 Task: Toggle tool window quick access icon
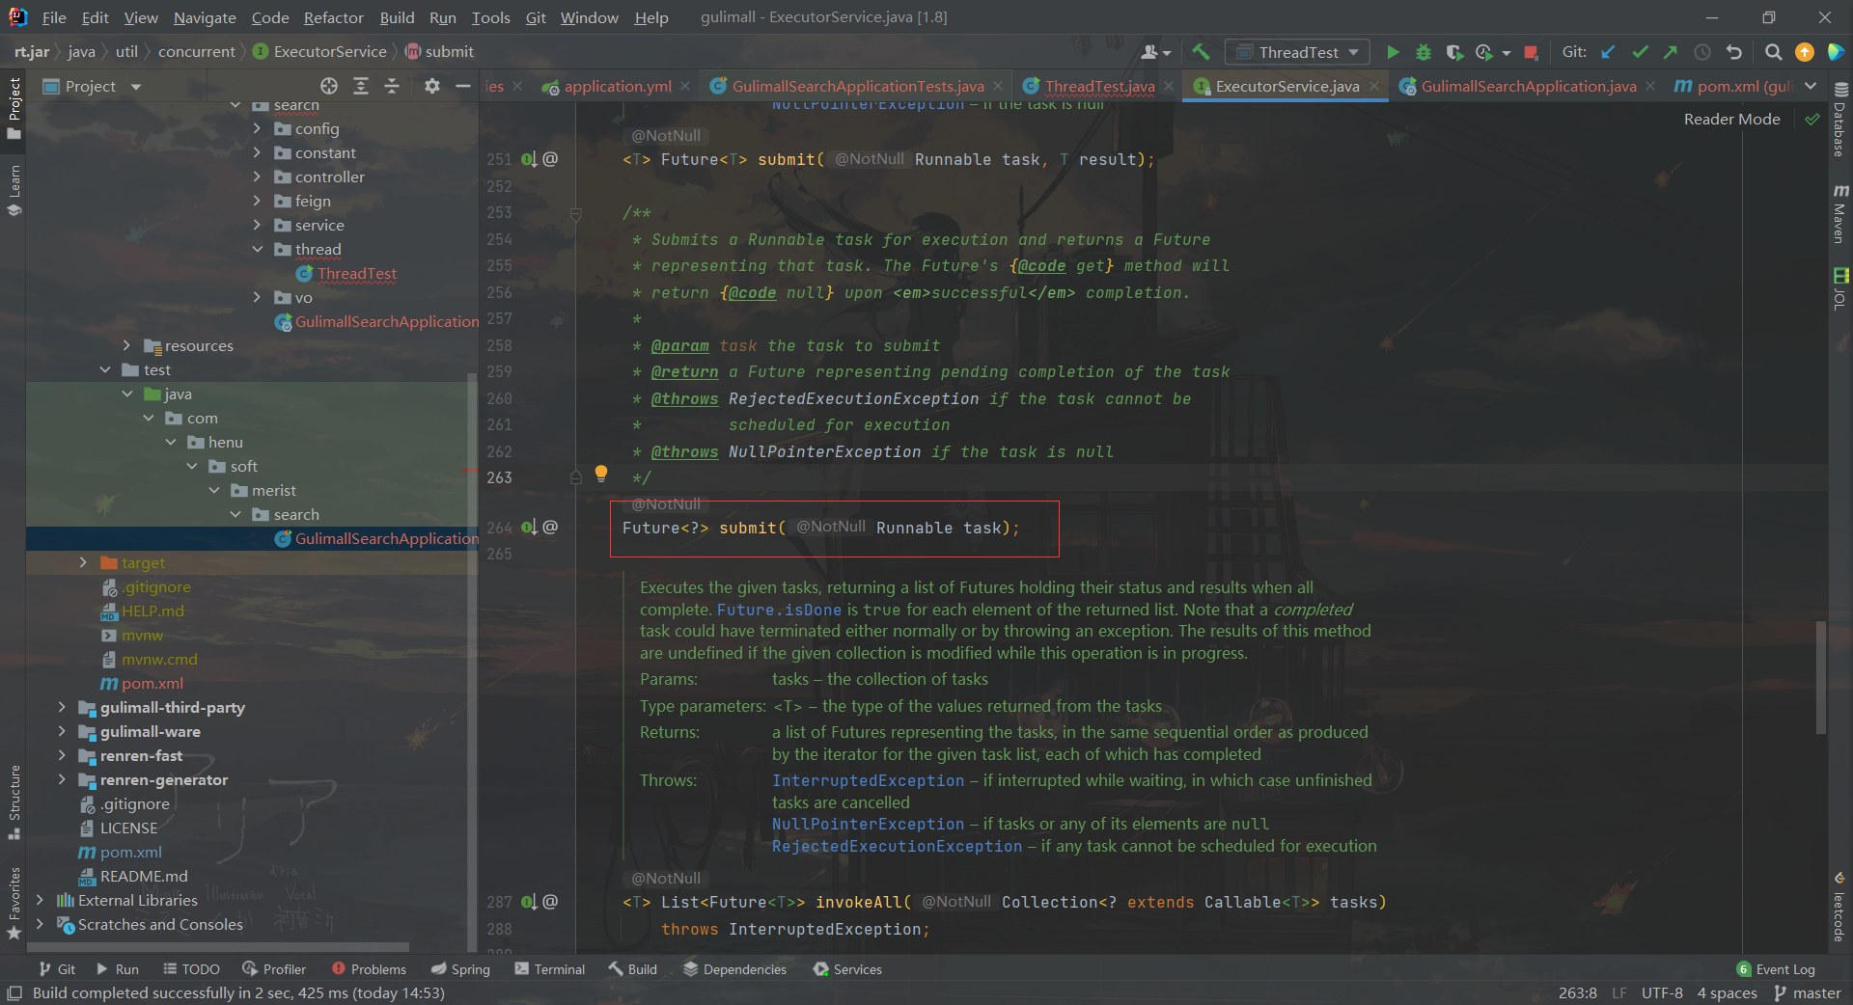click(x=14, y=993)
